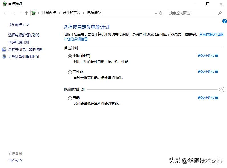Open 创建电源计划 link
This screenshot has width=227, height=168.
click(18, 42)
